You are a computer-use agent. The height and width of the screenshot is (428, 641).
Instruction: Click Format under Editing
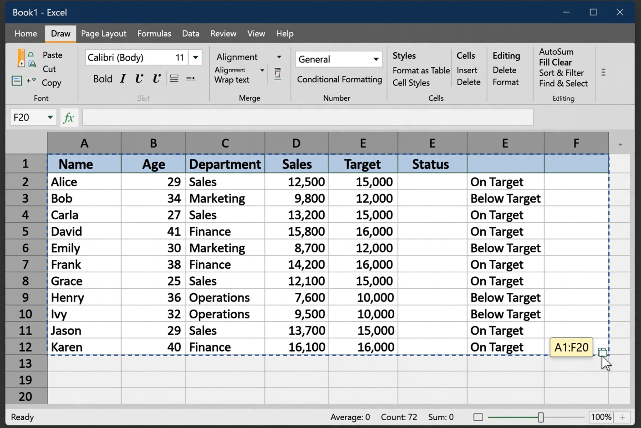click(505, 82)
